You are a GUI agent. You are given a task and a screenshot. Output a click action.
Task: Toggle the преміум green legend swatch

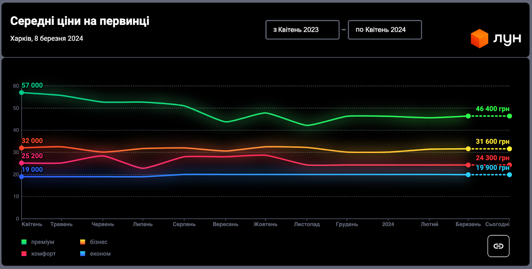(x=24, y=242)
